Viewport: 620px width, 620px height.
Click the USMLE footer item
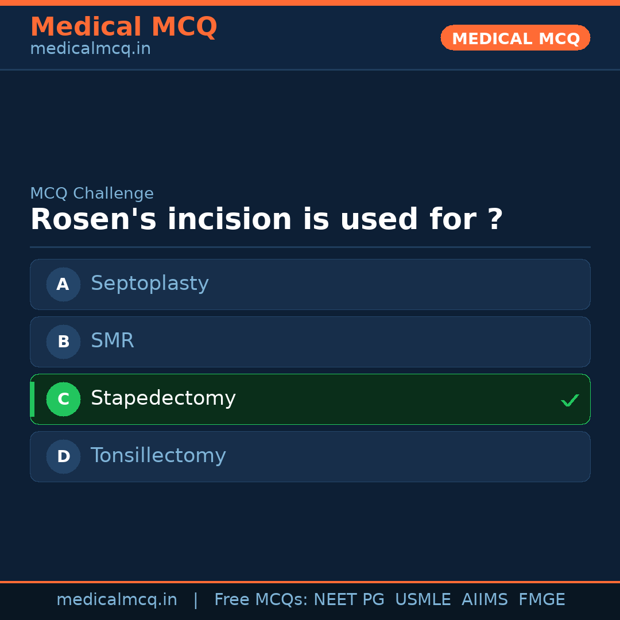point(423,600)
